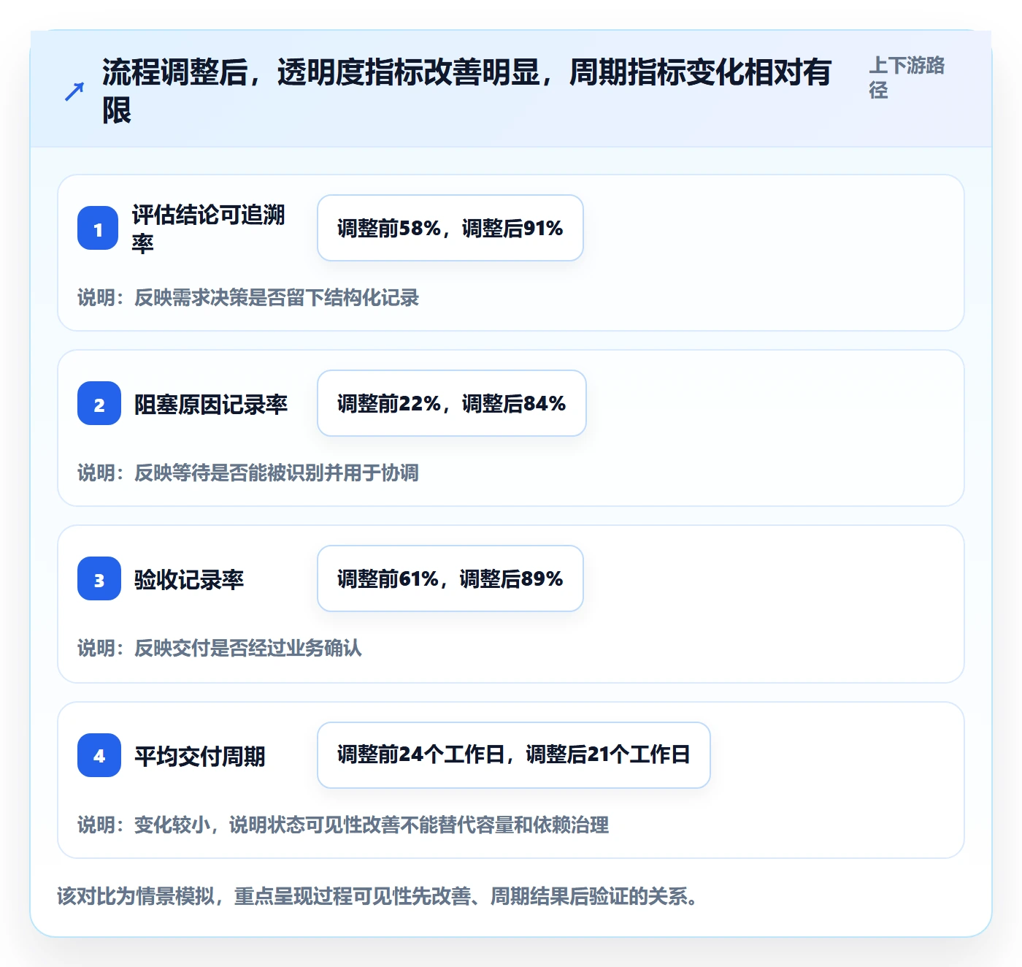This screenshot has height=967, width=1022.
Task: Click the 阻塞原因记录率 title
Action: click(x=211, y=404)
